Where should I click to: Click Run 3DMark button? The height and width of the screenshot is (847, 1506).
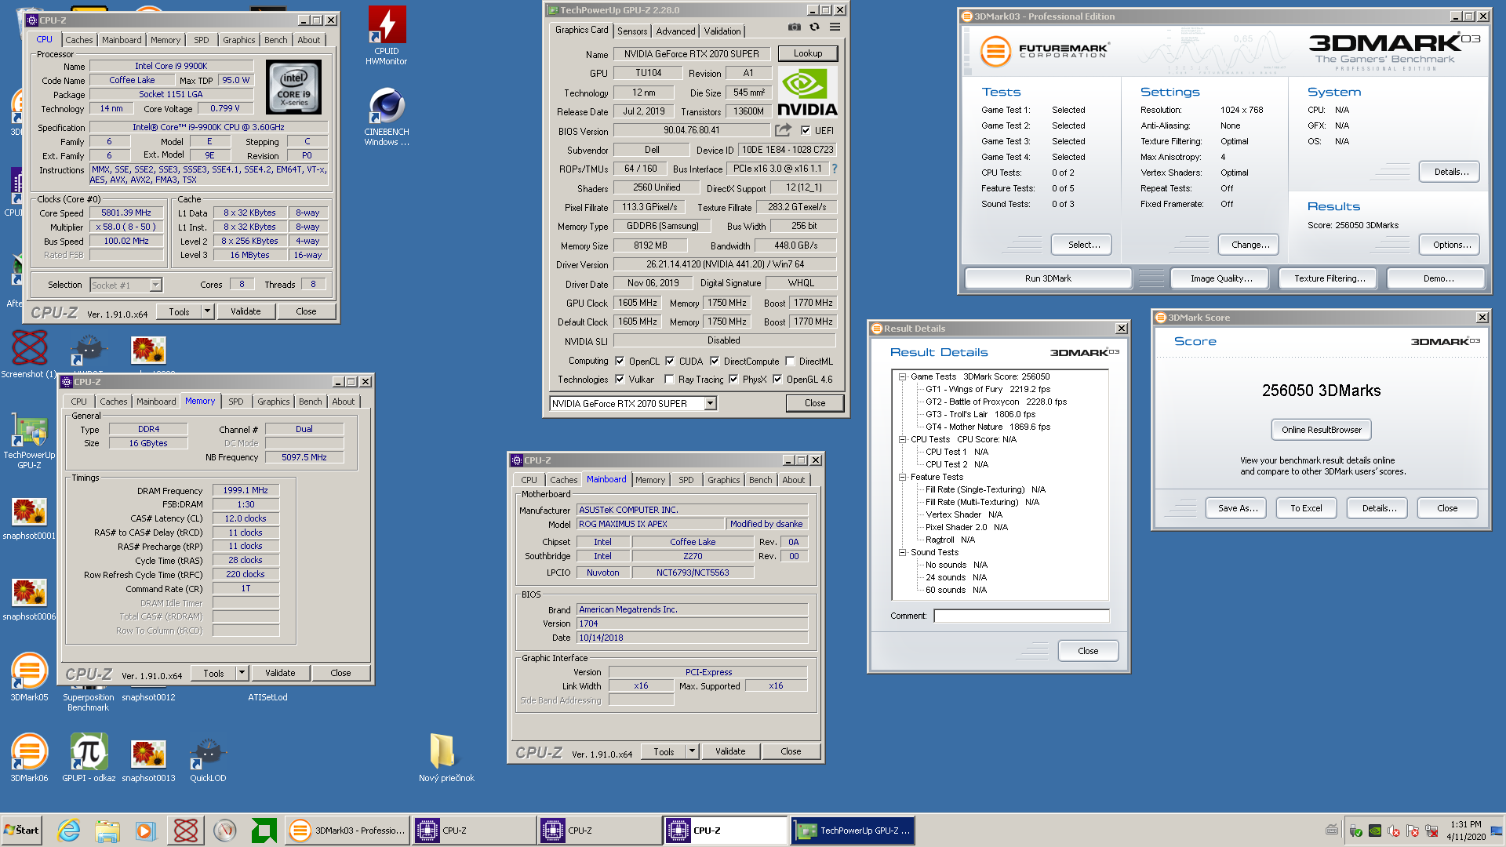[x=1048, y=278]
